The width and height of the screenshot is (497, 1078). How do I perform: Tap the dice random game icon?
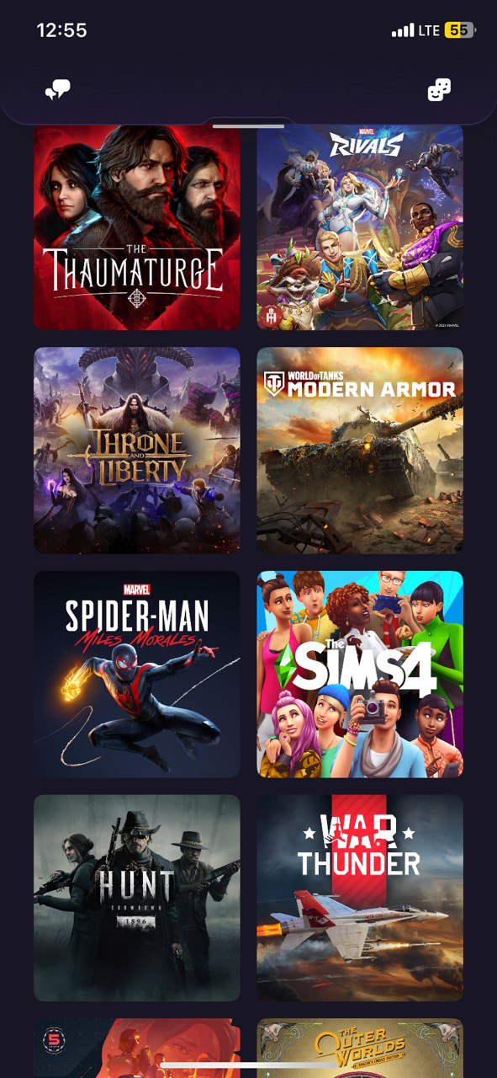[x=439, y=90]
